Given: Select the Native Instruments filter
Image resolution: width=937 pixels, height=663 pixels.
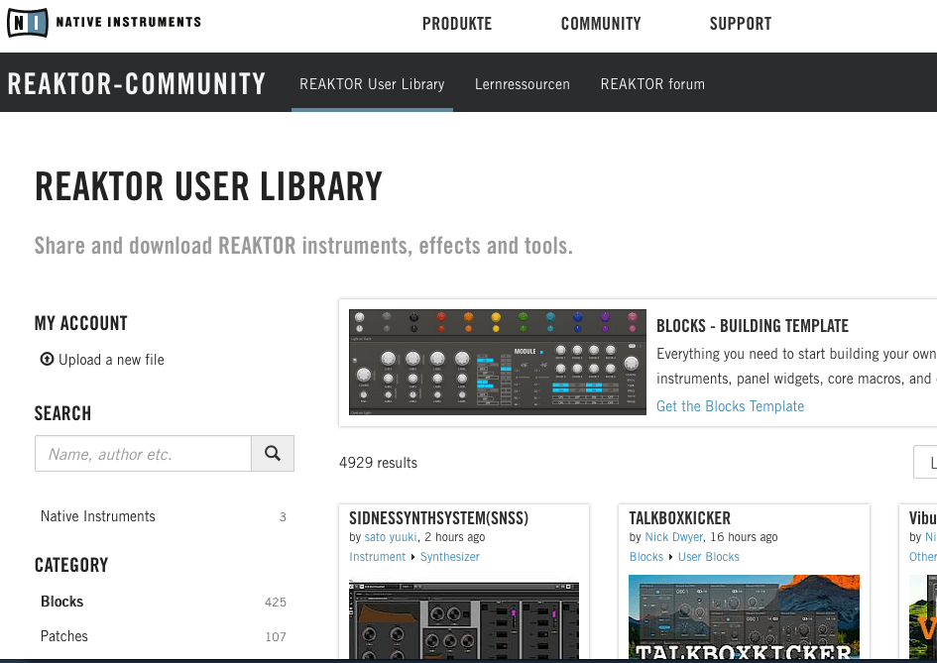Looking at the screenshot, I should (98, 516).
